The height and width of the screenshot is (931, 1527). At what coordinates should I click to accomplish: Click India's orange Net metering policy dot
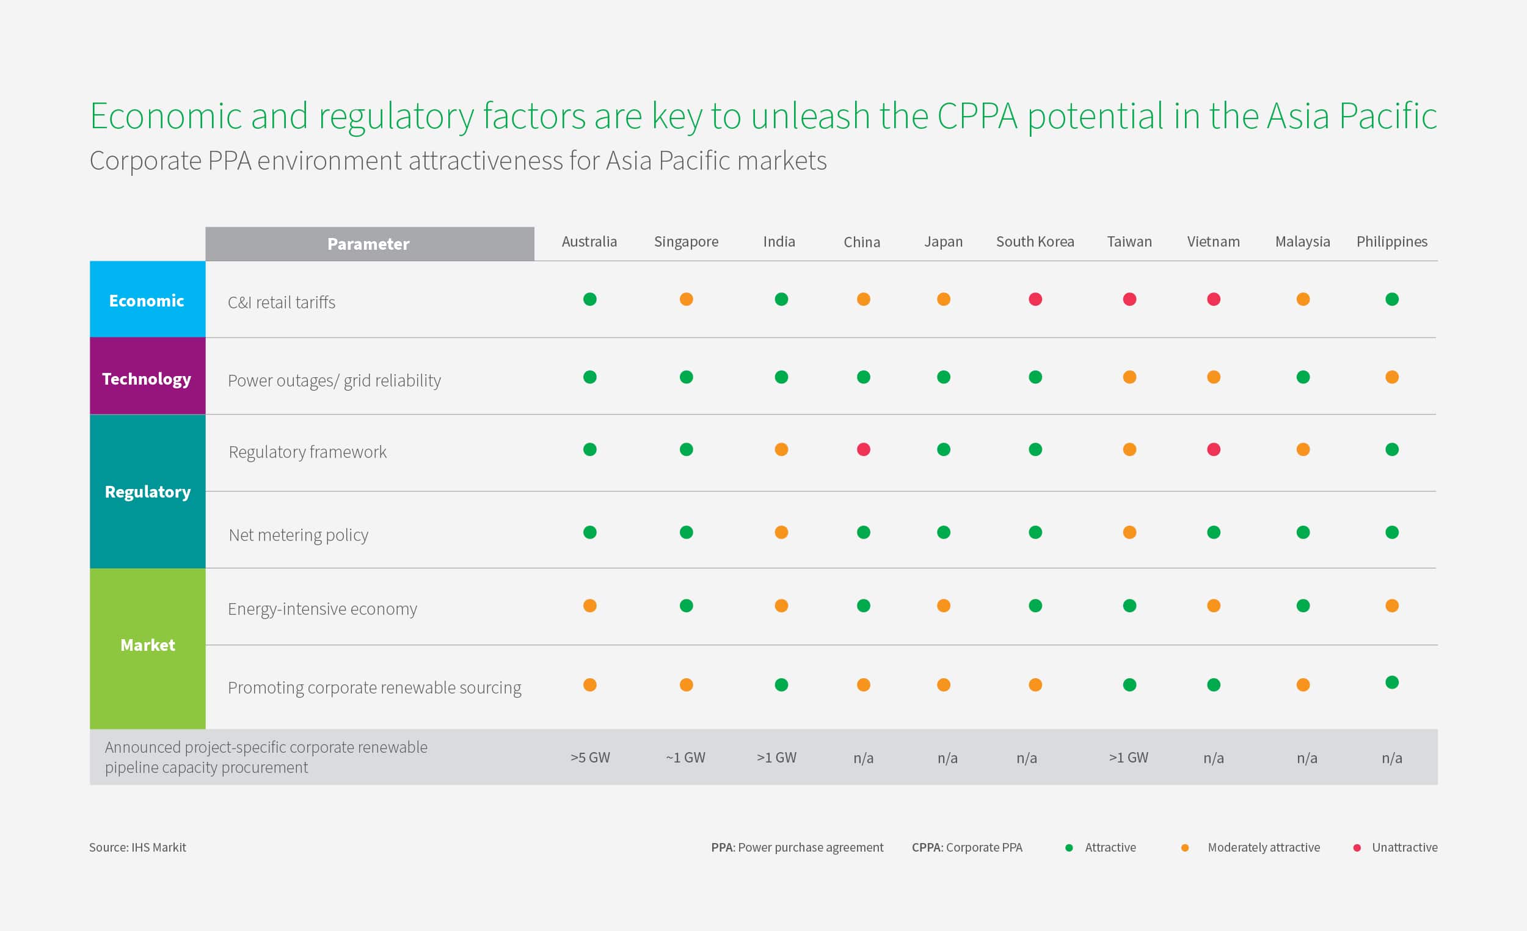[781, 532]
